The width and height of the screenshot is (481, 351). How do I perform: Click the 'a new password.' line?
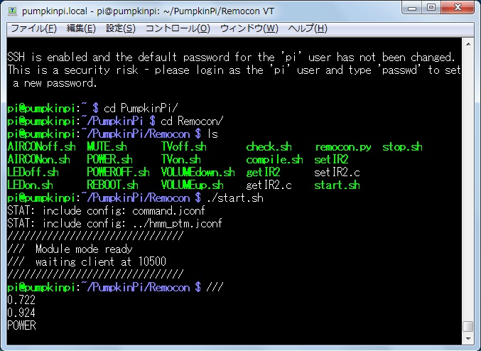click(x=55, y=83)
